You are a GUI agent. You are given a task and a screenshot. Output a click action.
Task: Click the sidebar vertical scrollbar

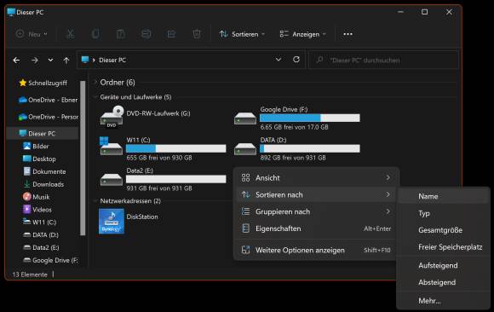83,158
